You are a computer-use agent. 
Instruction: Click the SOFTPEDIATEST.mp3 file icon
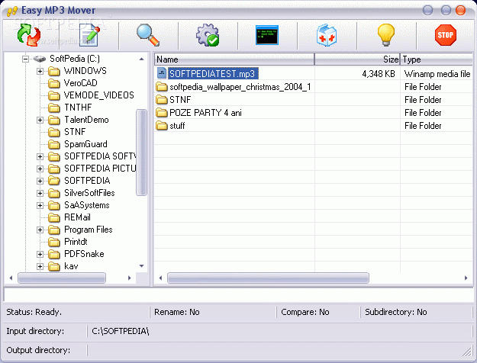pos(162,73)
